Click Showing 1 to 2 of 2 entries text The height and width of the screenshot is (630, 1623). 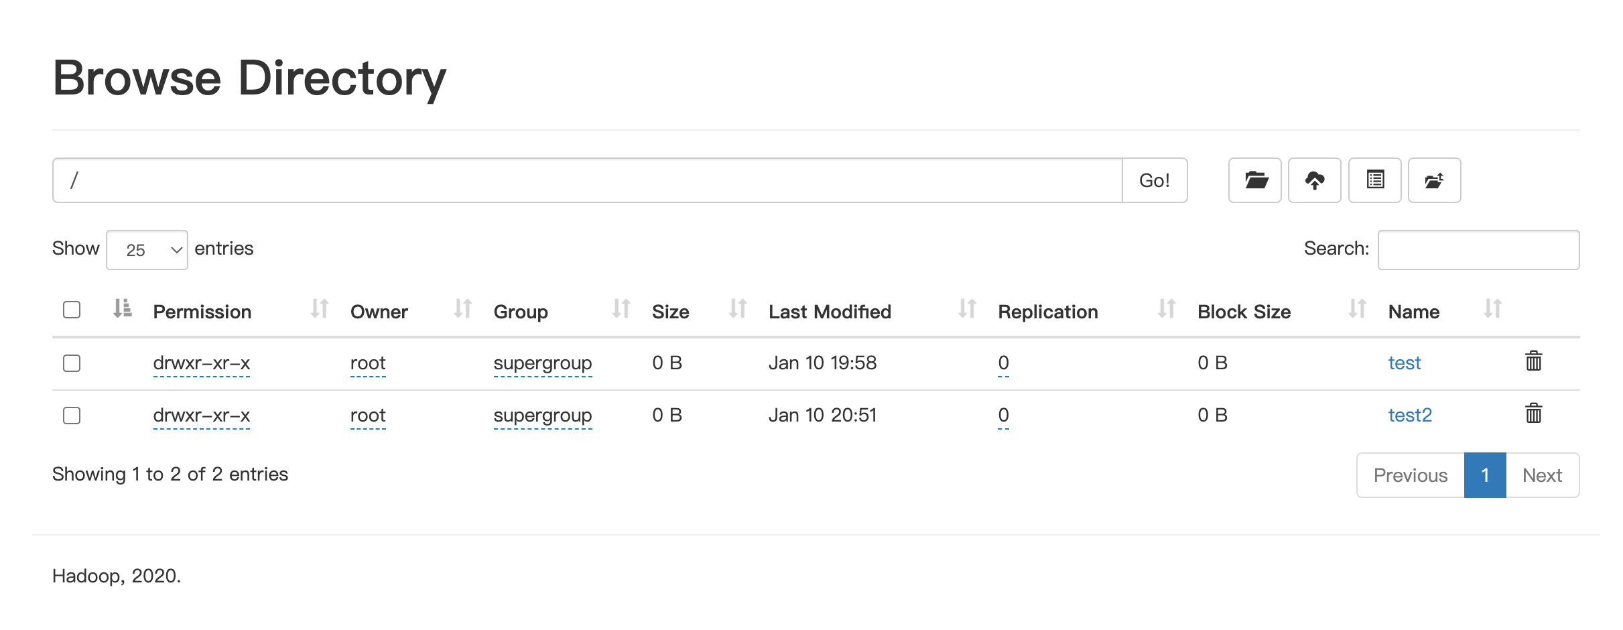[x=170, y=474]
